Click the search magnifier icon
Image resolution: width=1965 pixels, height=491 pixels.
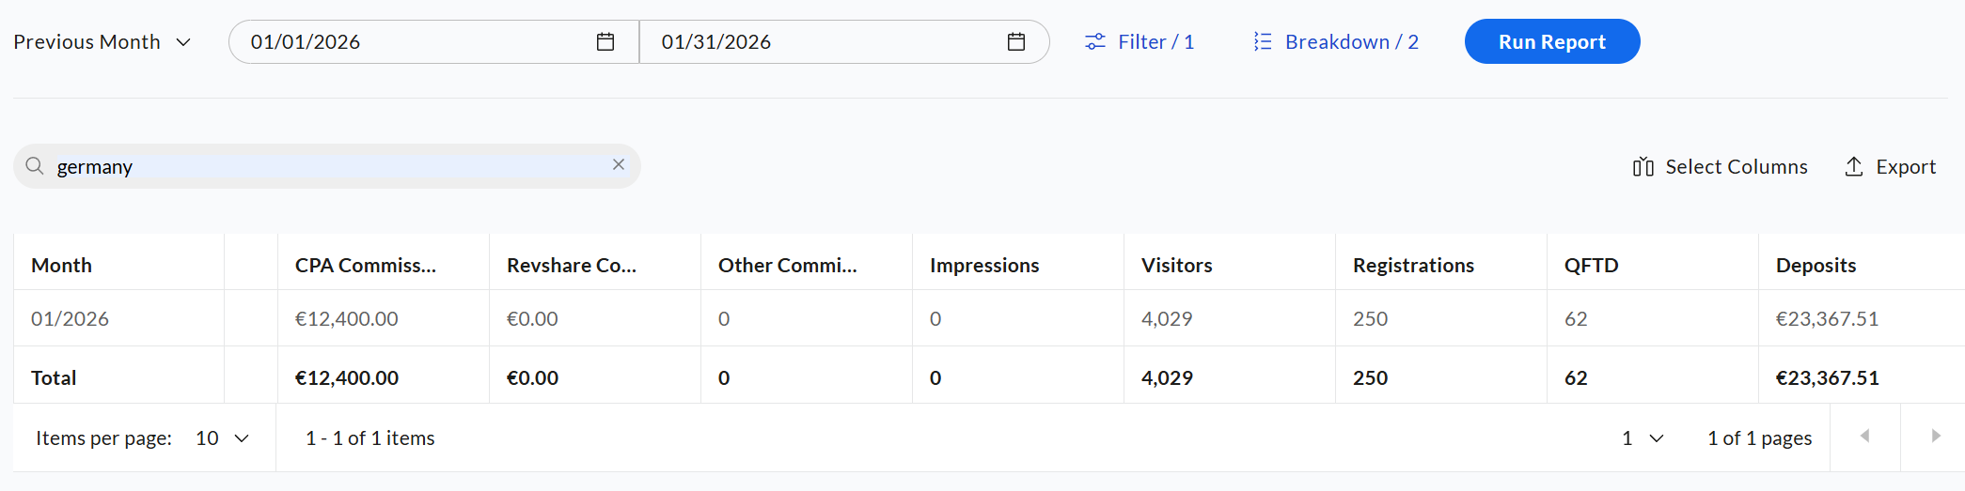35,166
